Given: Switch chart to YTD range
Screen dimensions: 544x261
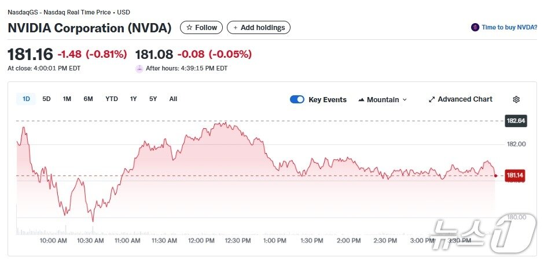Looking at the screenshot, I should tap(112, 99).
